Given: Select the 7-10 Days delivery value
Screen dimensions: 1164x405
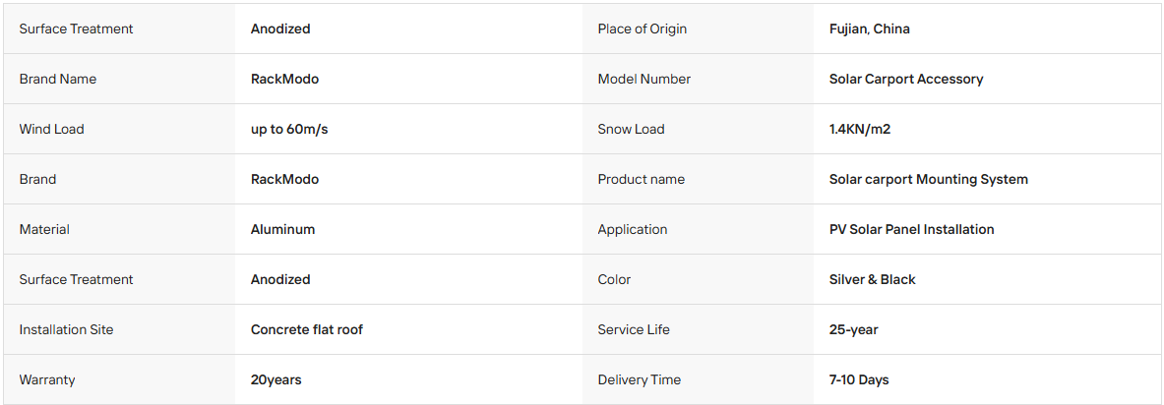Looking at the screenshot, I should [x=859, y=380].
